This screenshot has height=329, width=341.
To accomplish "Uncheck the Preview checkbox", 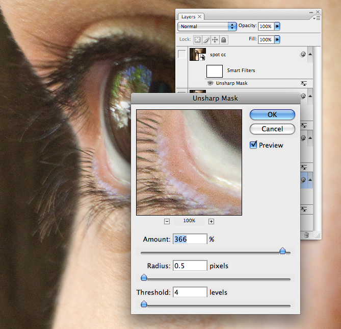I will click(253, 145).
